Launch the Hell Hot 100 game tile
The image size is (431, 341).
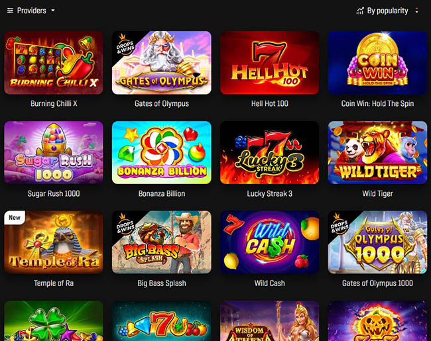(269, 63)
